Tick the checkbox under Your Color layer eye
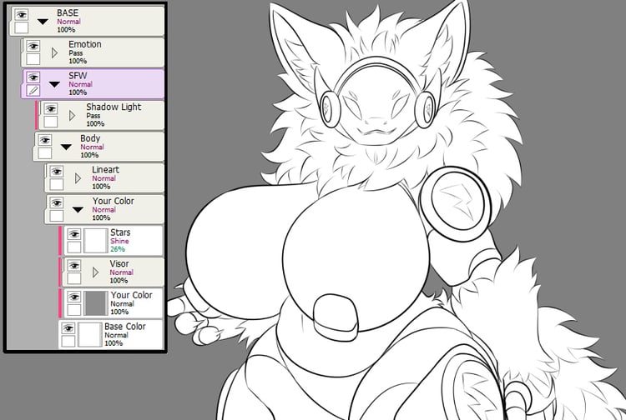The image size is (626, 420). (x=73, y=310)
